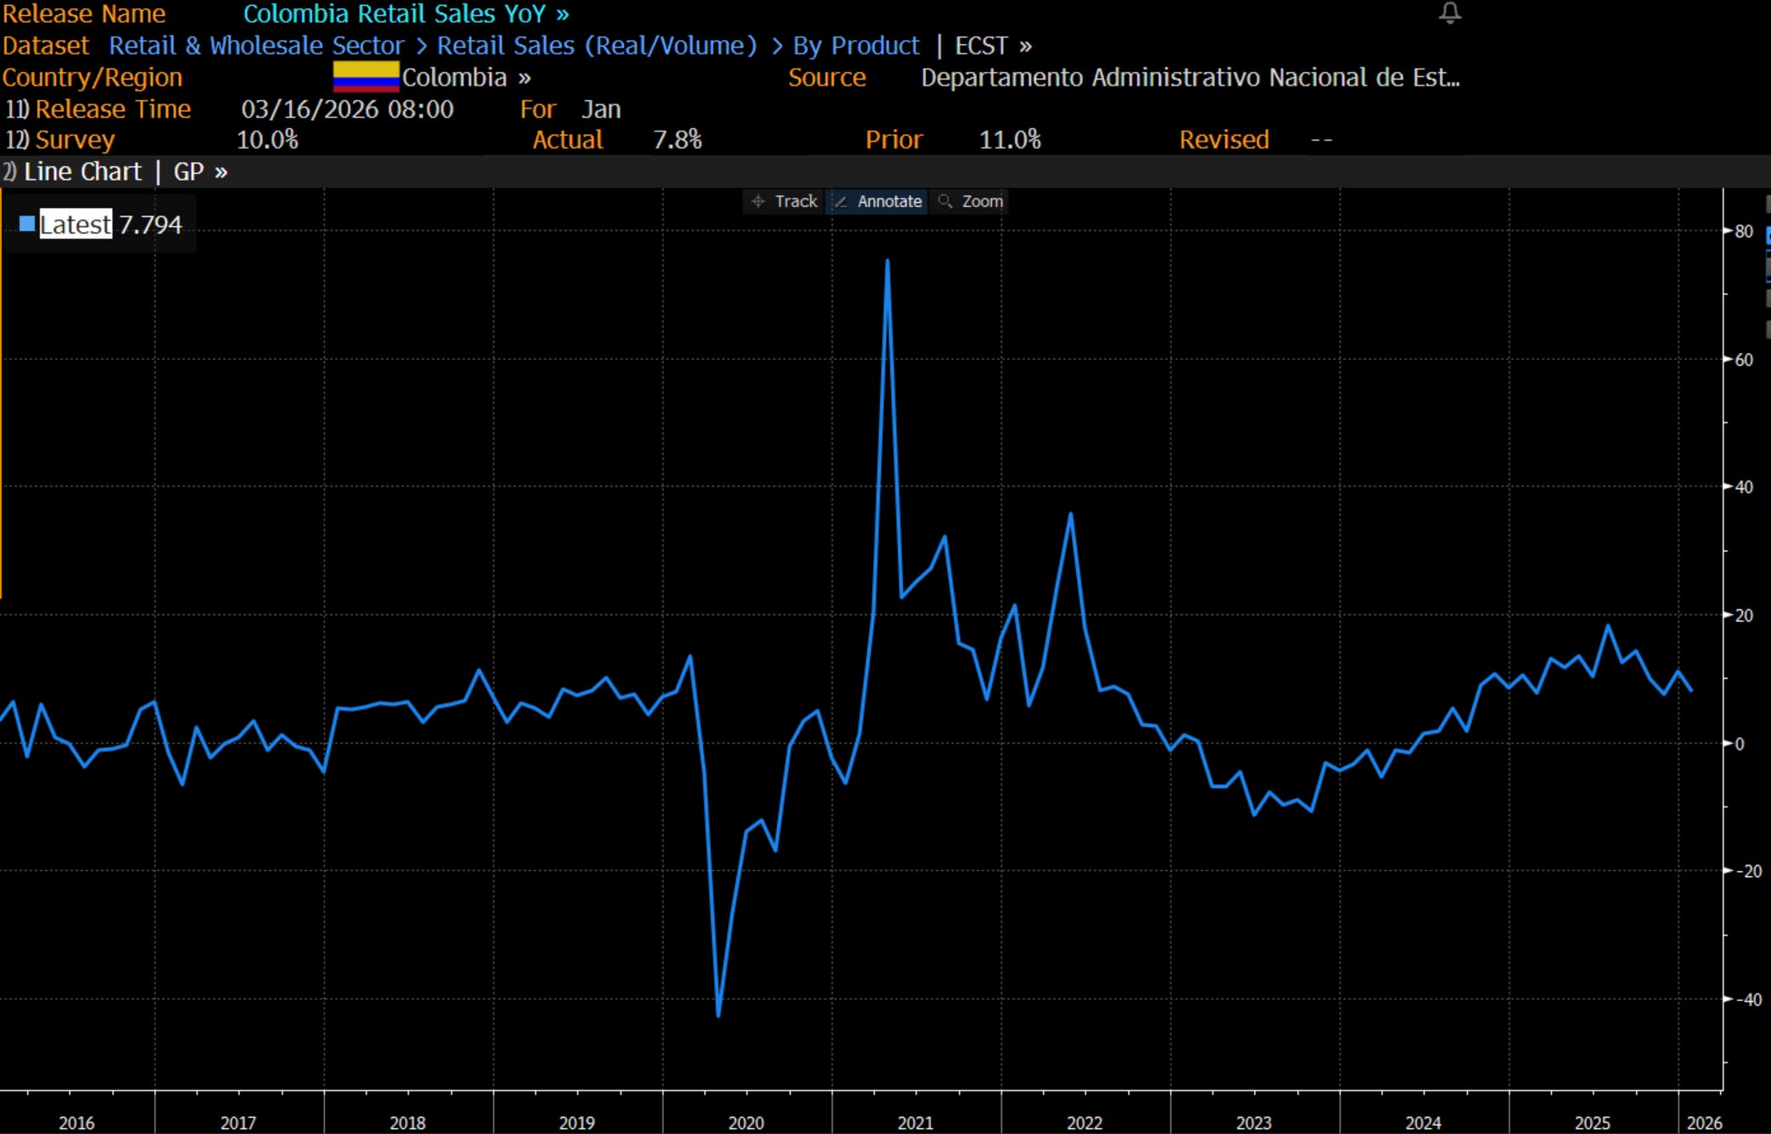Click the alert bell icon
The height and width of the screenshot is (1134, 1771).
pos(1449,13)
